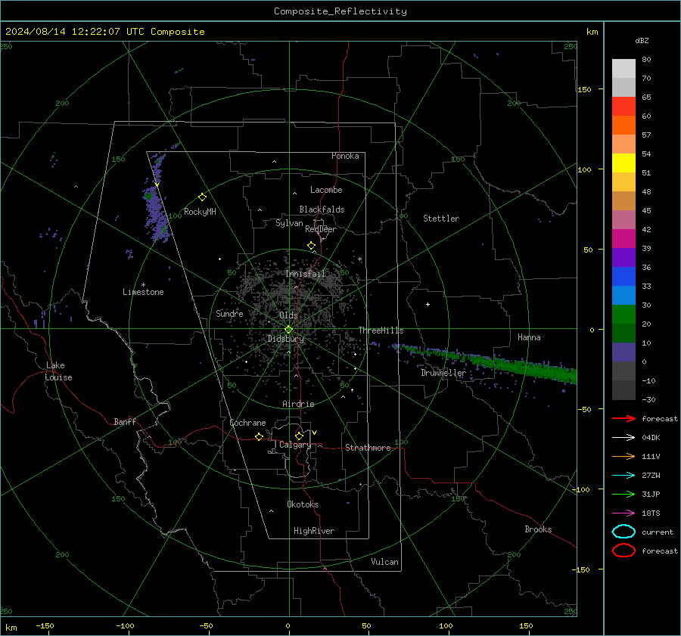Image resolution: width=681 pixels, height=636 pixels.
Task: Click the orange 111V arrow icon
Action: click(x=623, y=456)
